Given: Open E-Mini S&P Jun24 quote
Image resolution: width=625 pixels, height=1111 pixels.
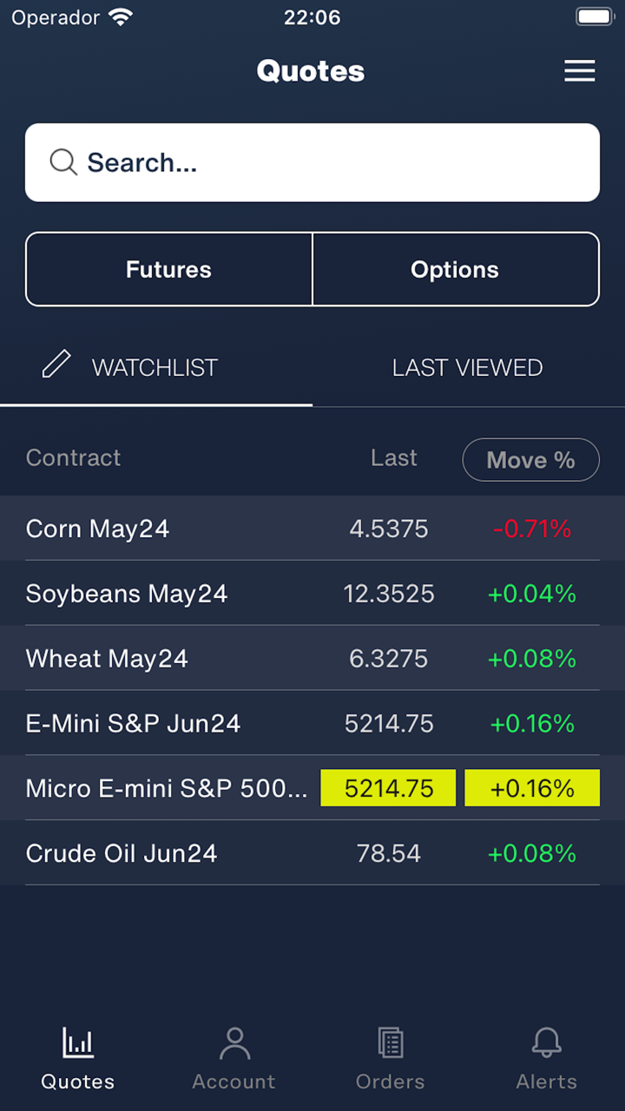Looking at the screenshot, I should pos(133,724).
